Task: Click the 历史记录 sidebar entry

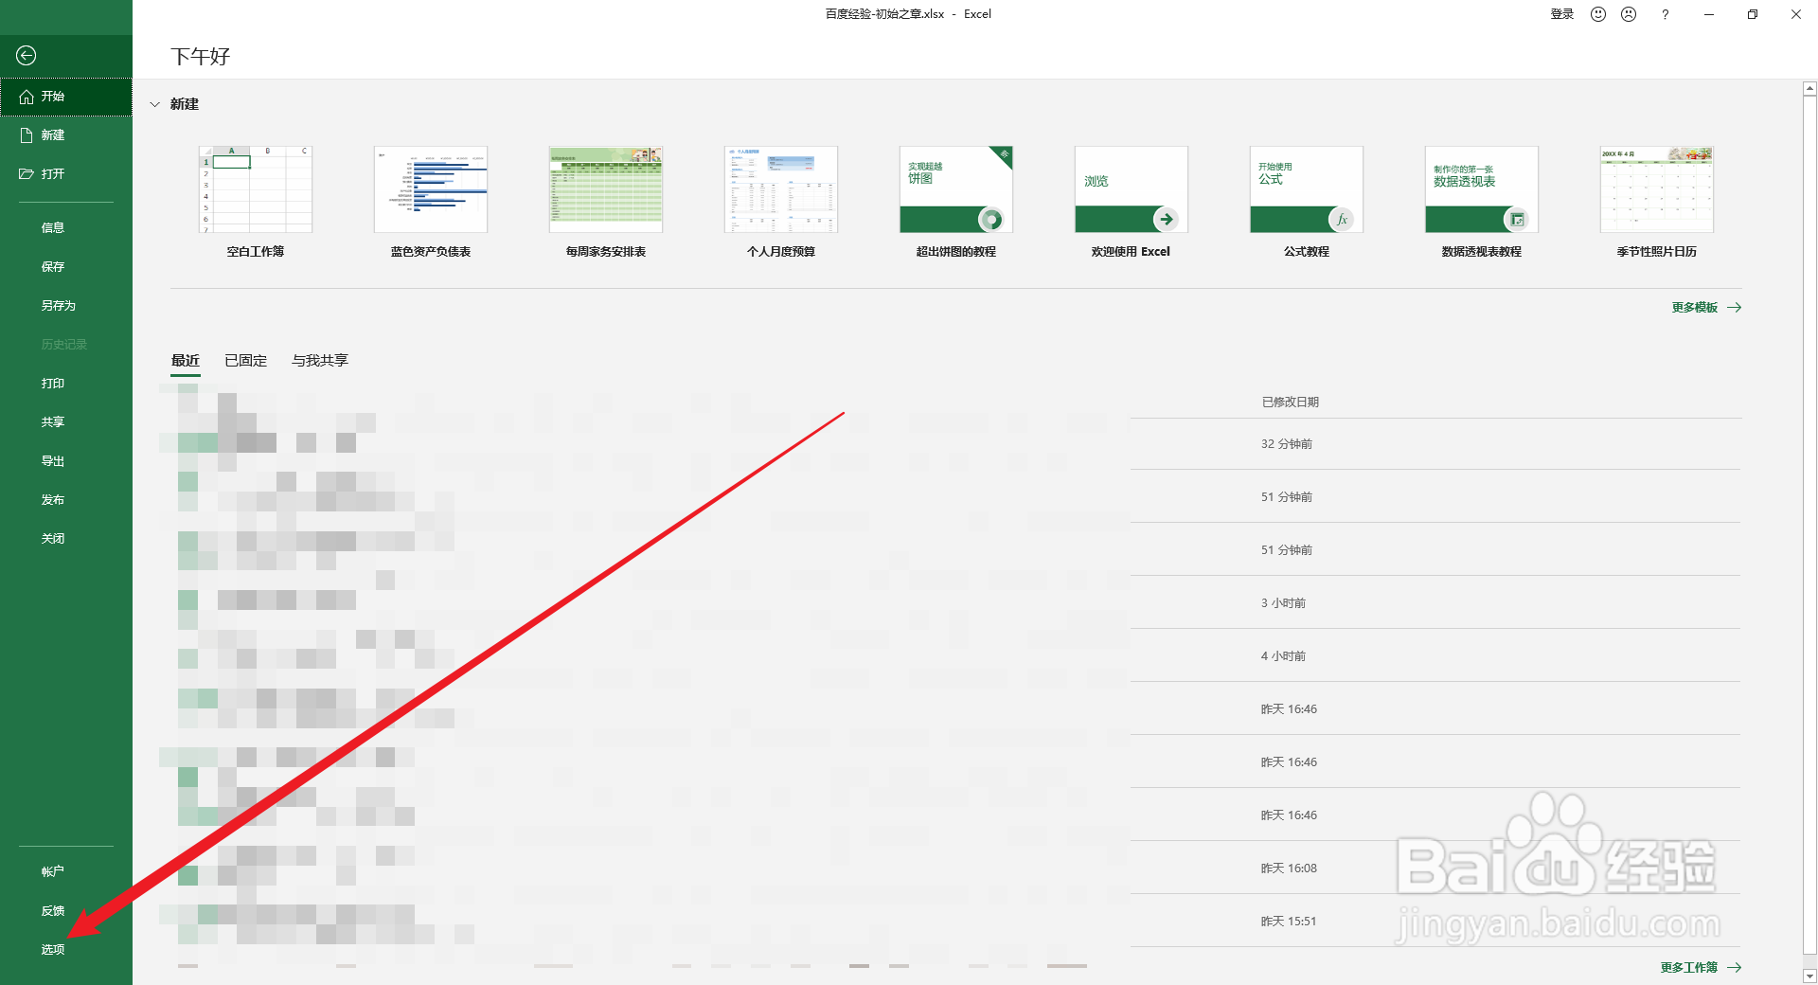Action: [66, 345]
